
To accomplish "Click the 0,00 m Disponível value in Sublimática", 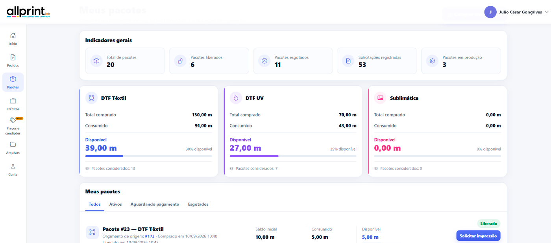I will (x=388, y=148).
